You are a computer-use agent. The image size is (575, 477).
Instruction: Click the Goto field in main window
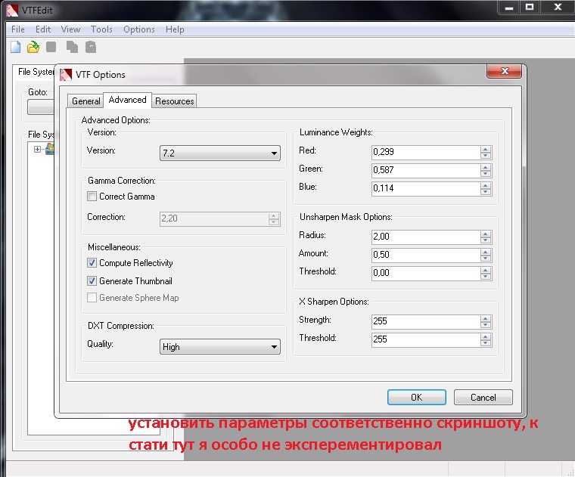pyautogui.click(x=41, y=107)
